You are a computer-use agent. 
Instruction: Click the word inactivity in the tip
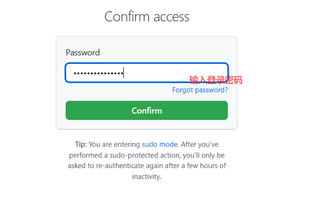click(147, 177)
